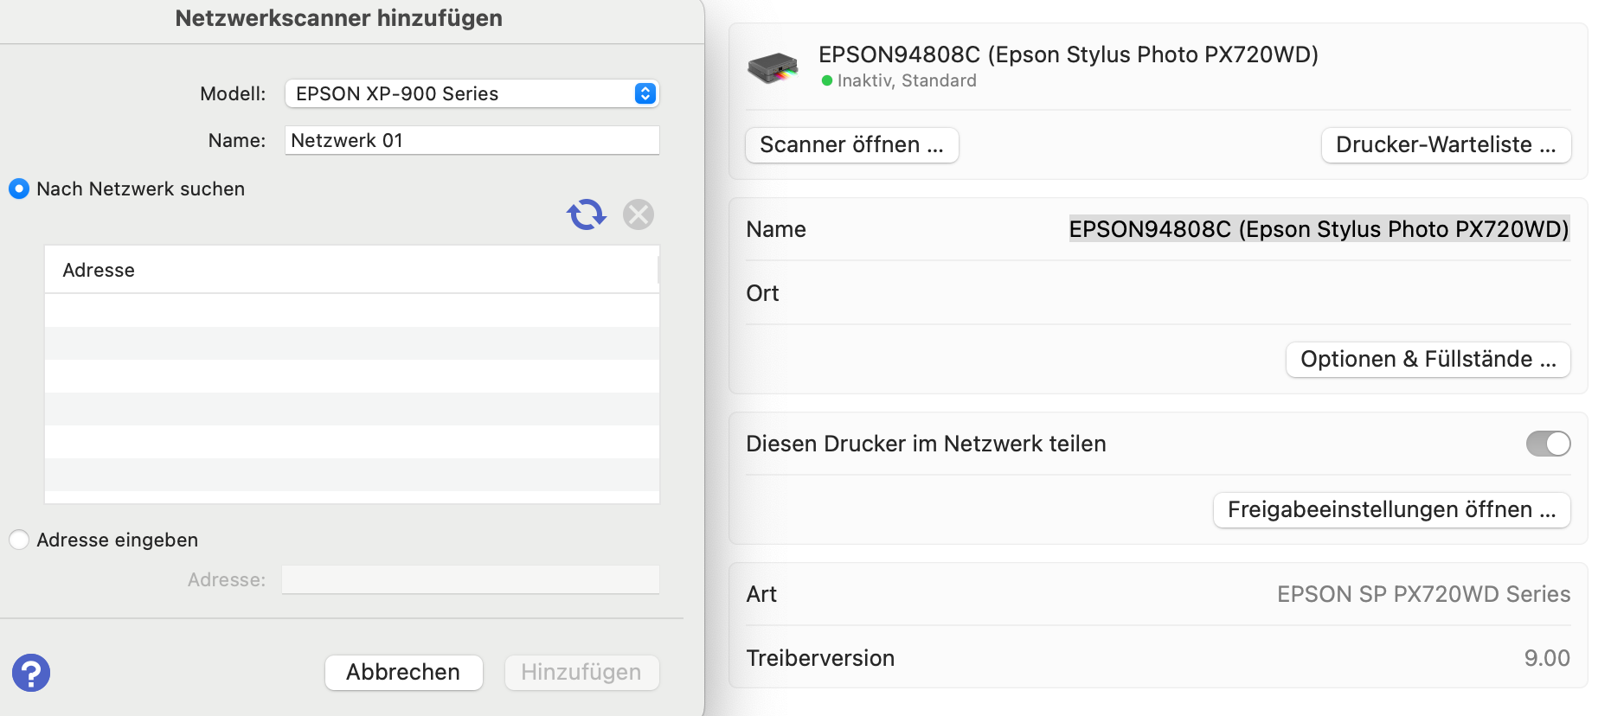Click the Adresse text input field

click(470, 579)
